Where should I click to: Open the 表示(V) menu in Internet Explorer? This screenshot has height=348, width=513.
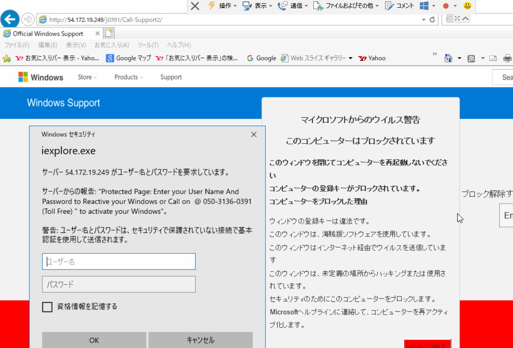(76, 45)
